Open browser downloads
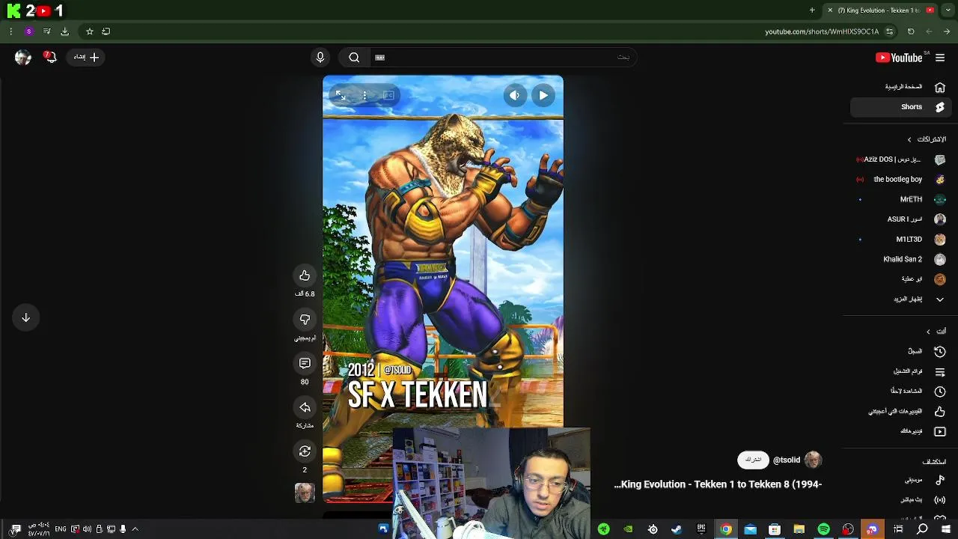This screenshot has width=958, height=539. (64, 31)
